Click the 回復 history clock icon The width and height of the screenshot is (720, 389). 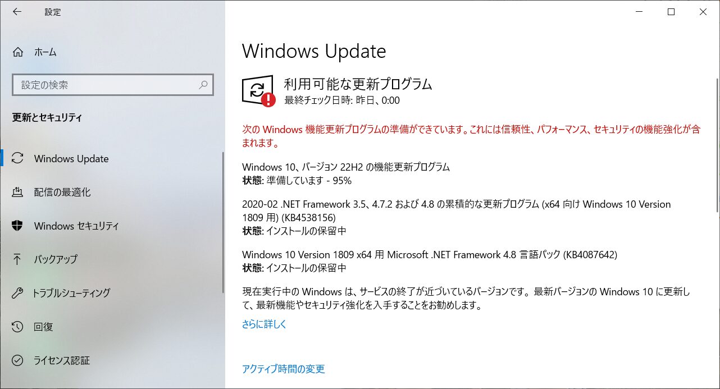[18, 327]
